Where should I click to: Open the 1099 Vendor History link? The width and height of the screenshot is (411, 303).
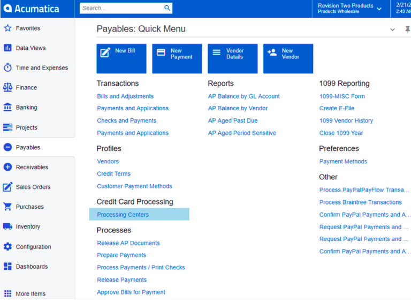coord(346,120)
